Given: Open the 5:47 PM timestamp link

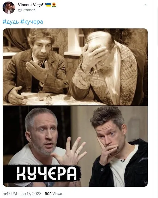Looking at the screenshot, I should (10, 194).
